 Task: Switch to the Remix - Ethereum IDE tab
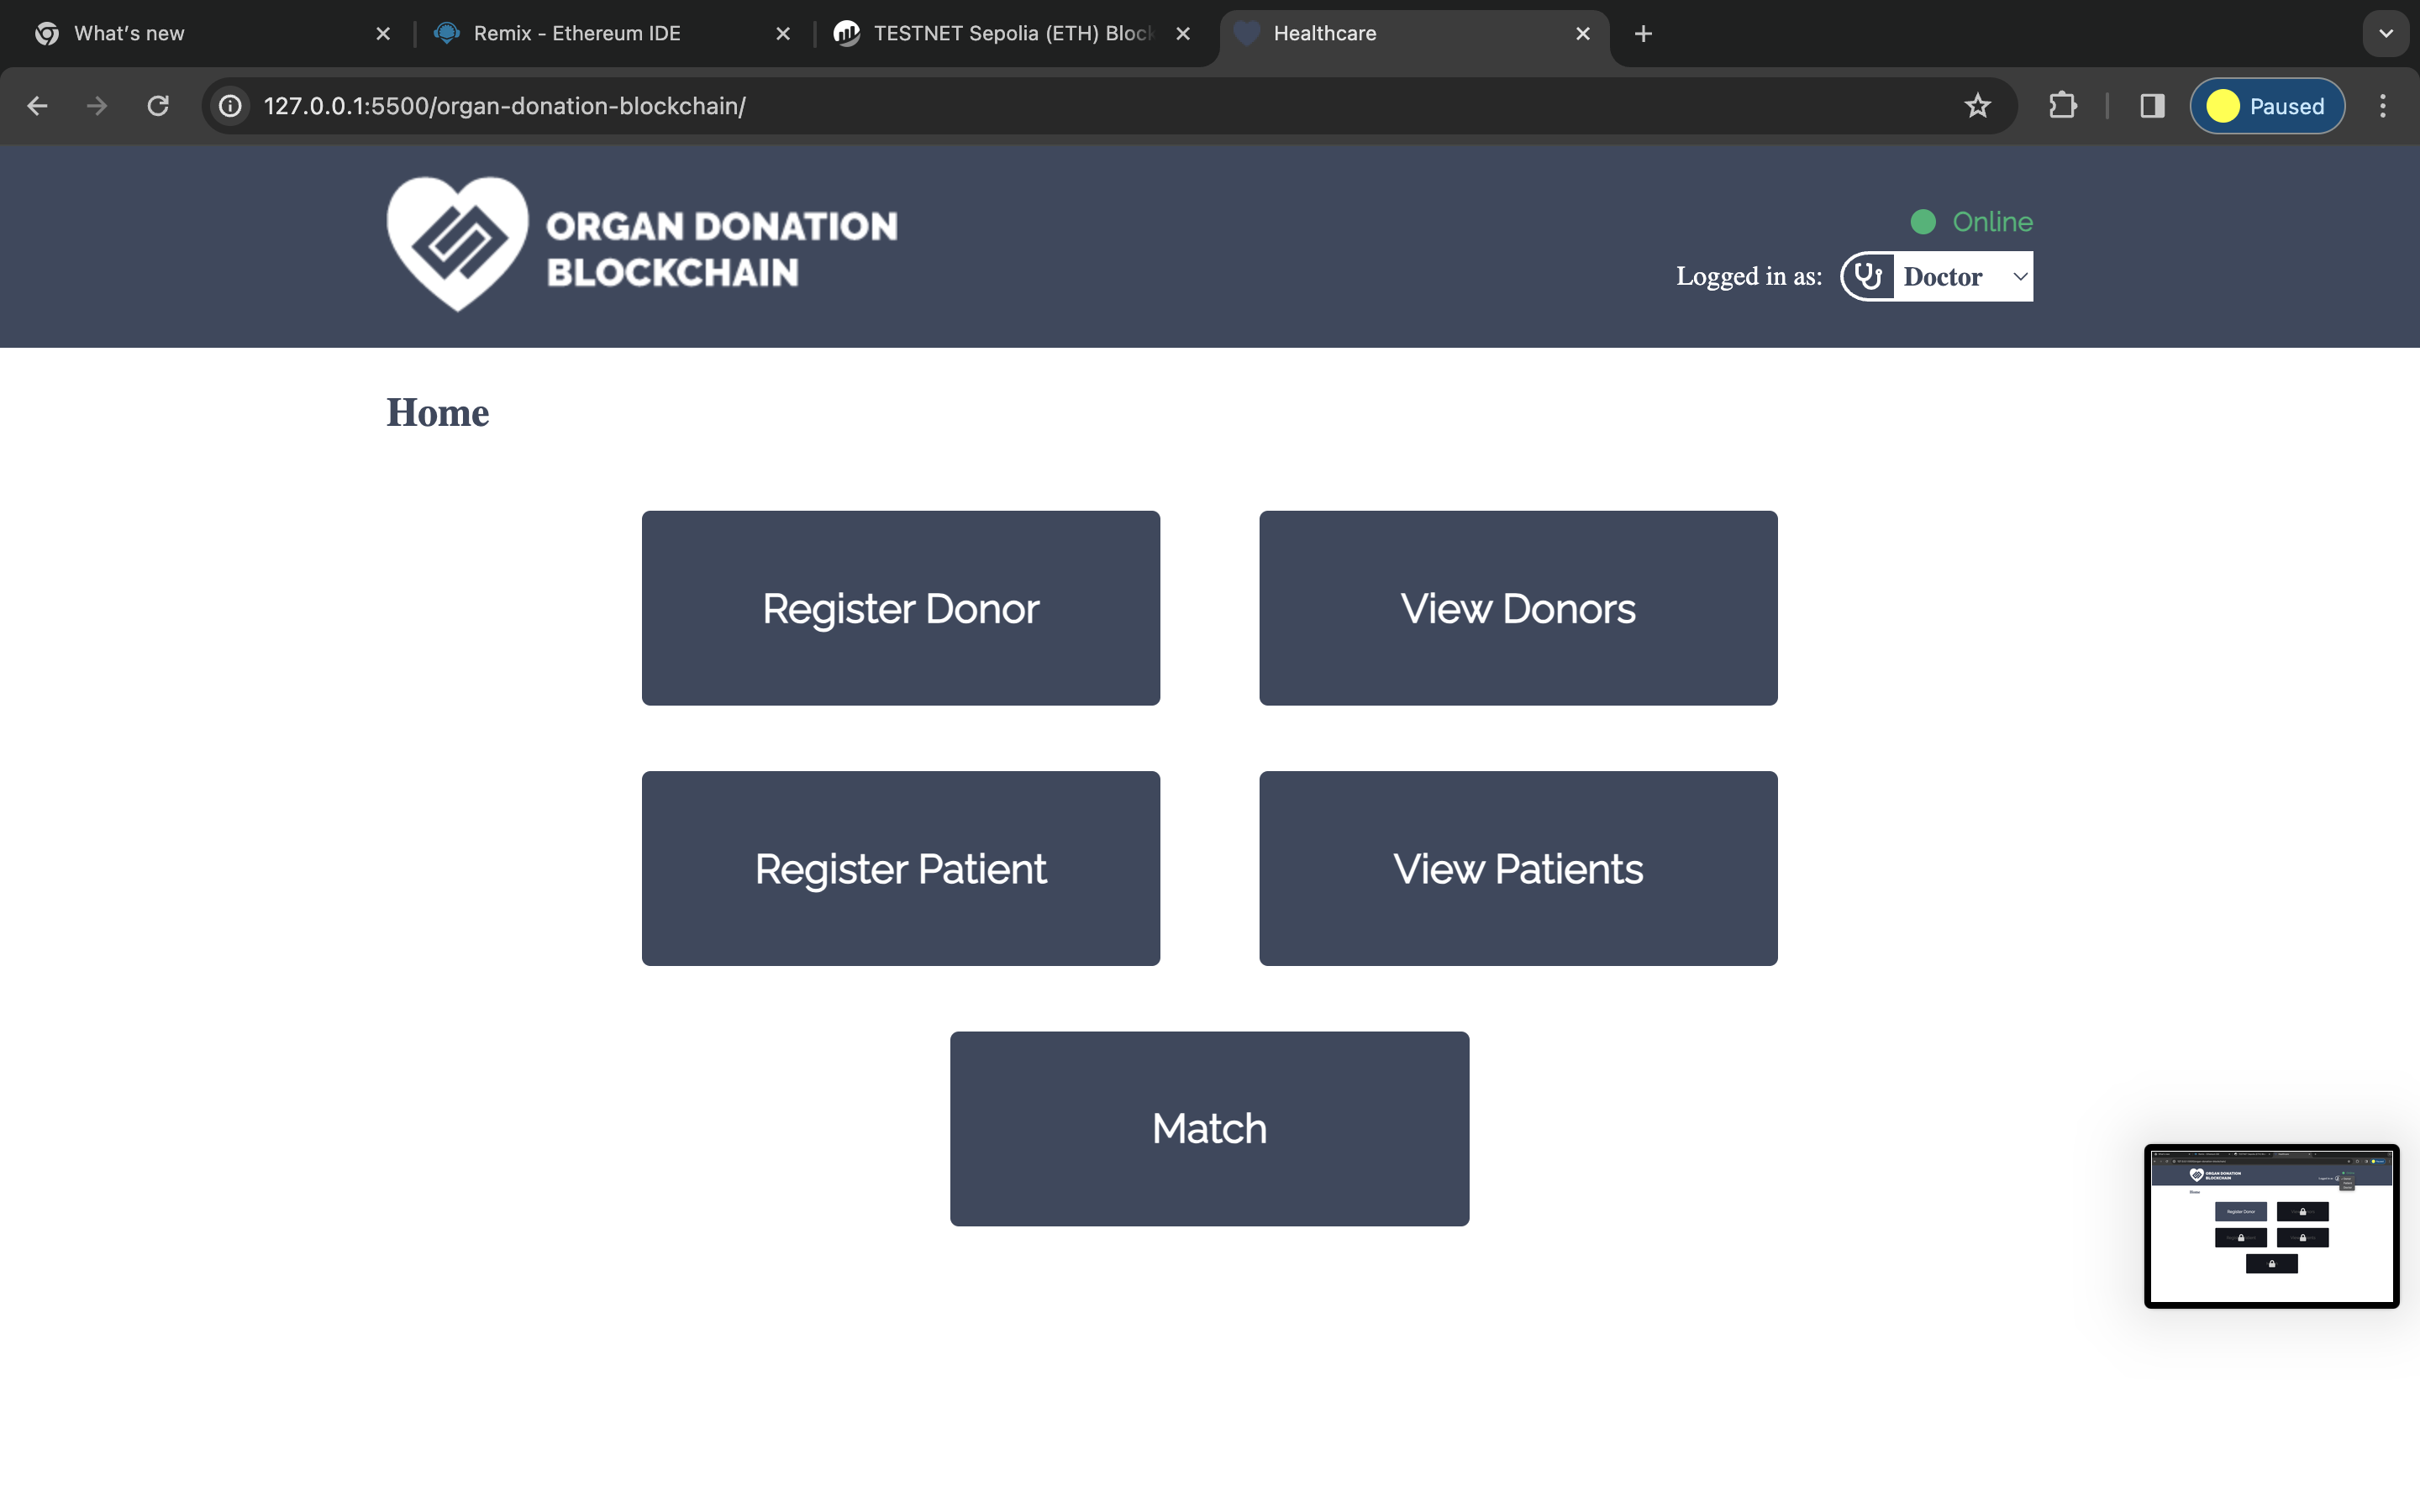click(x=577, y=34)
